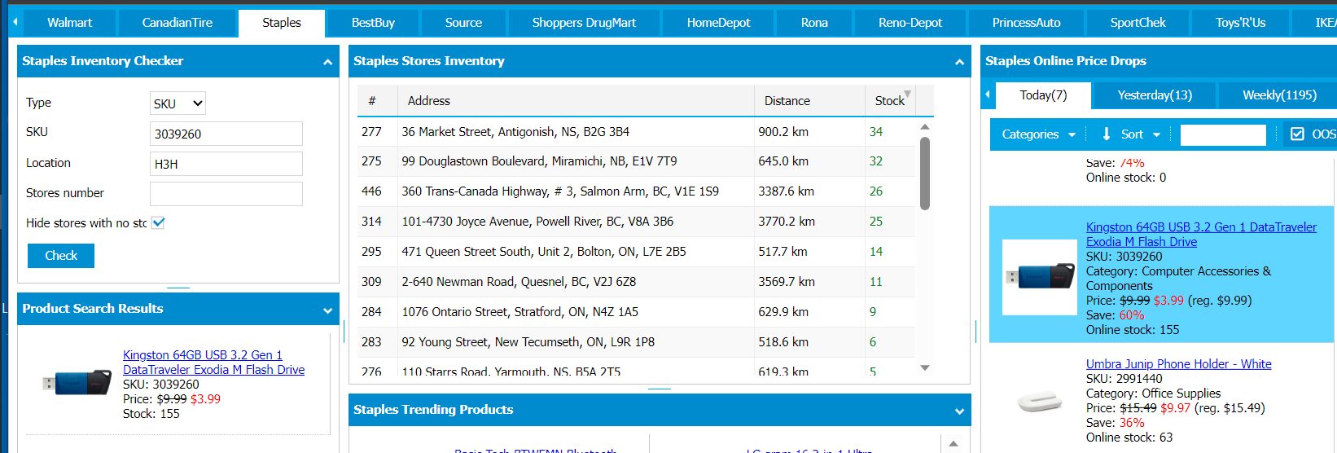Click the inventory list scroll-down arrow

pyautogui.click(x=924, y=368)
